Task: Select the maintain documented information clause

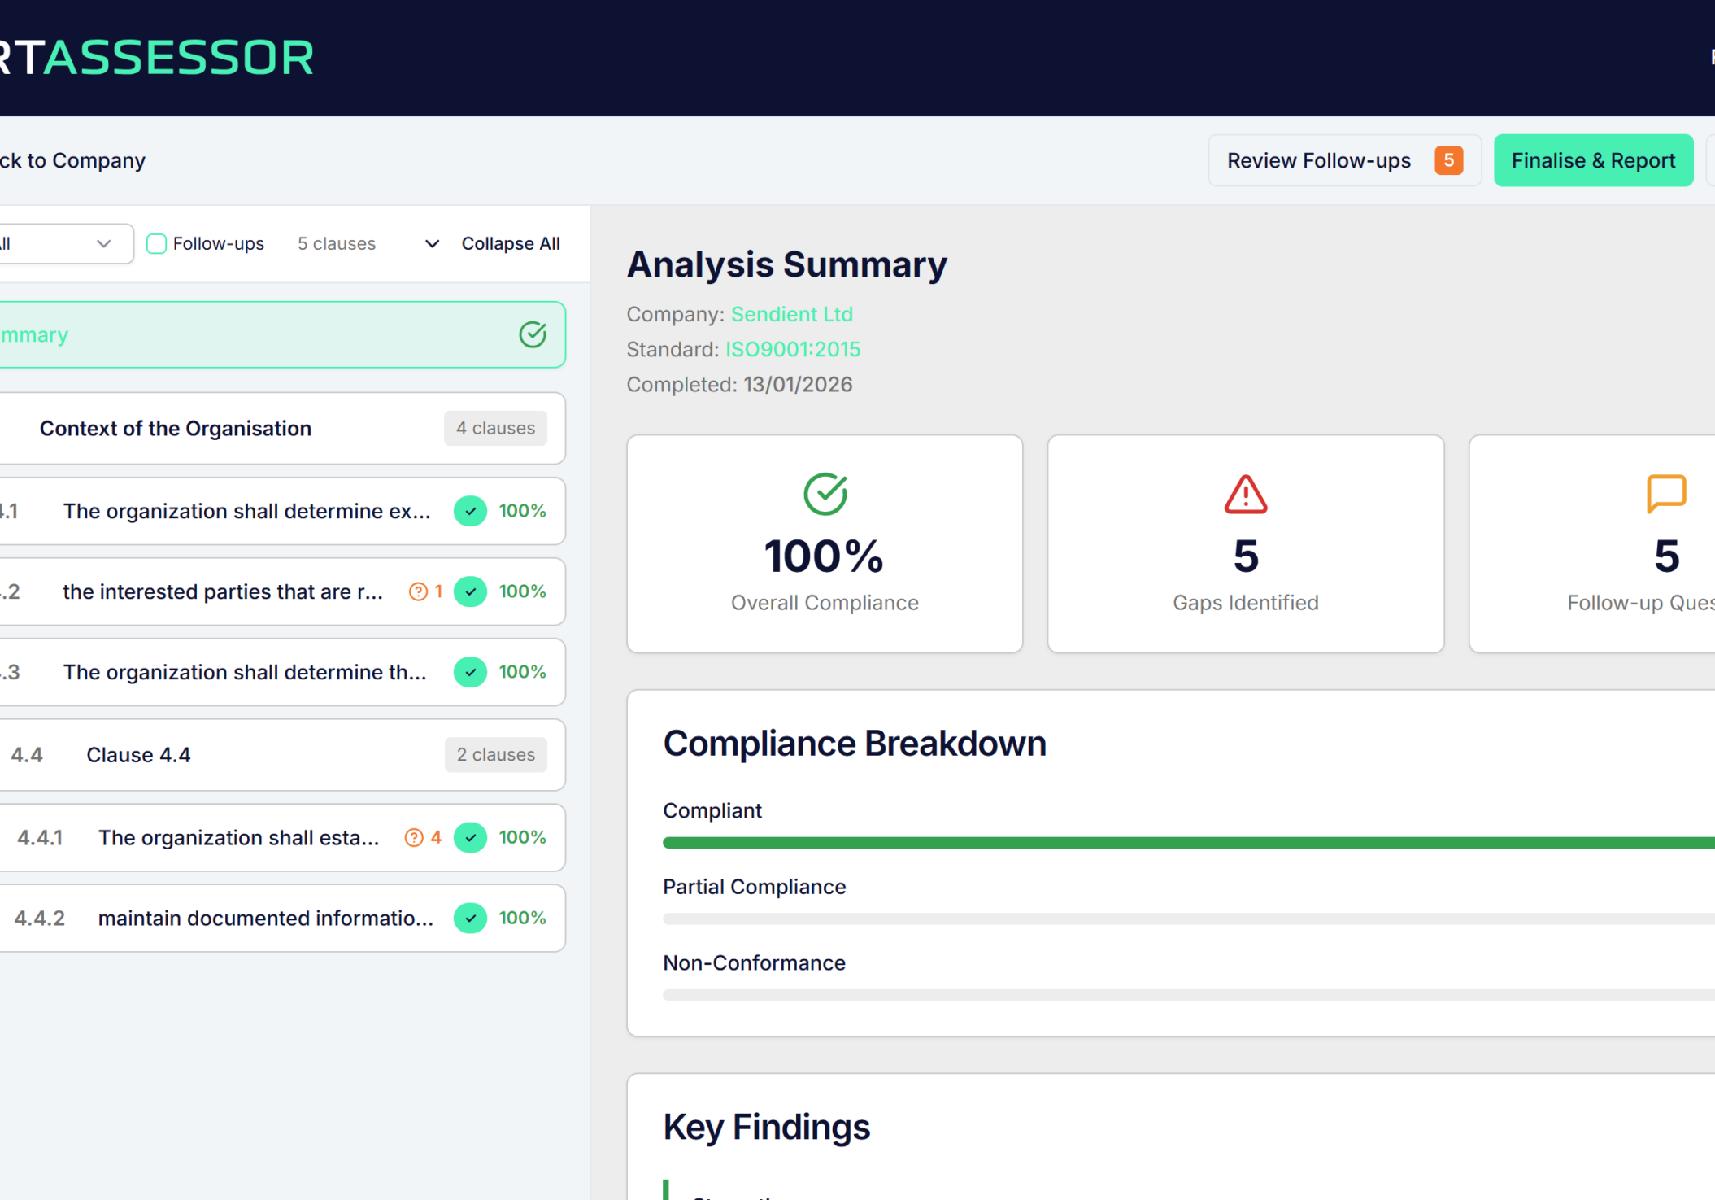Action: [265, 918]
